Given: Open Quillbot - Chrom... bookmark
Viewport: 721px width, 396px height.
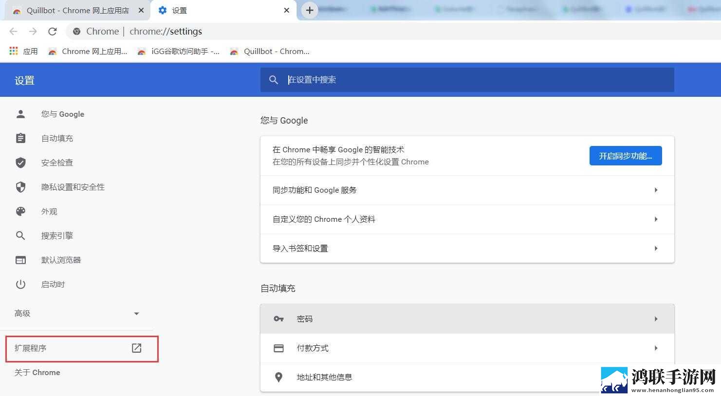Looking at the screenshot, I should 270,51.
